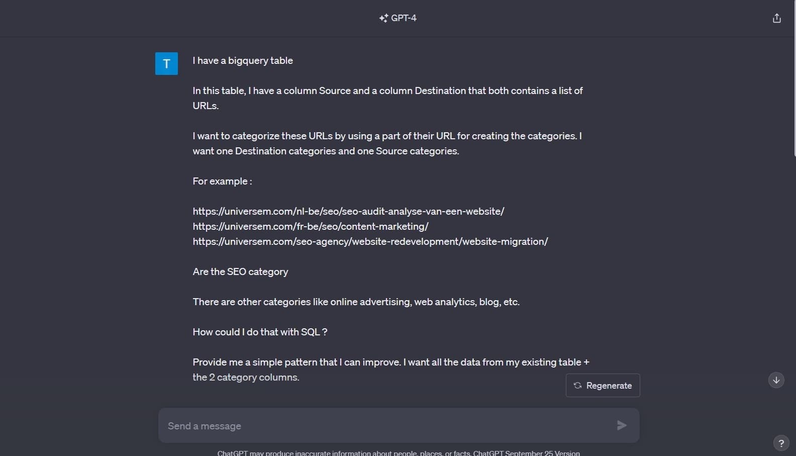Click the "For example :" text

222,181
